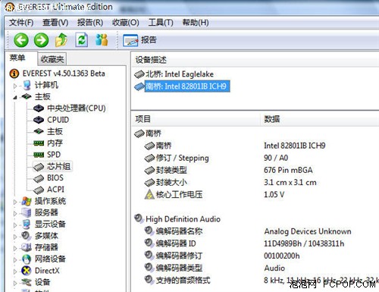The height and width of the screenshot is (292, 379).
Task: Click the 操作系统 Windows flag icon
Action: (x=27, y=201)
